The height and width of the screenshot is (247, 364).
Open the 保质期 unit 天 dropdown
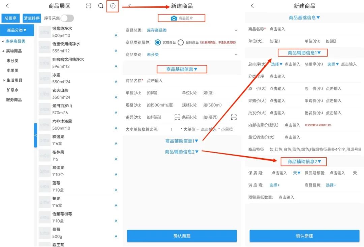click(296, 173)
